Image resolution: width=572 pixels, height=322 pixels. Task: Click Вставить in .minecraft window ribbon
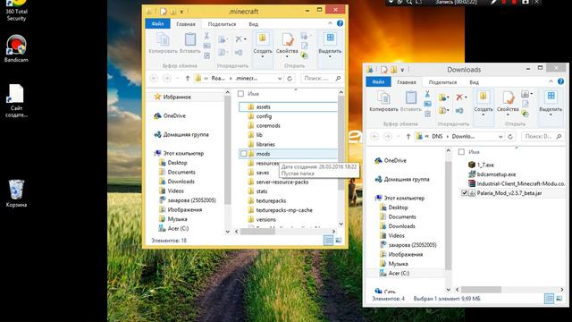(x=190, y=43)
